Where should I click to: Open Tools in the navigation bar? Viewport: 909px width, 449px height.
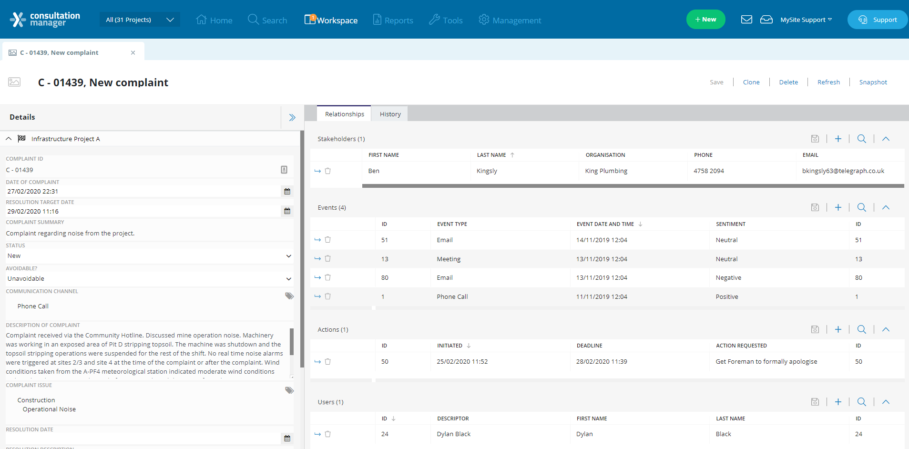[446, 20]
